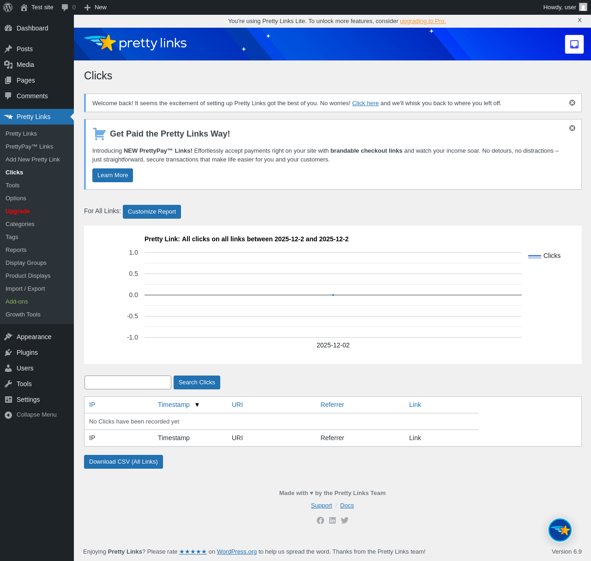Visit the WordPress.org footer link
Viewport: 591px width, 561px height.
[x=237, y=552]
